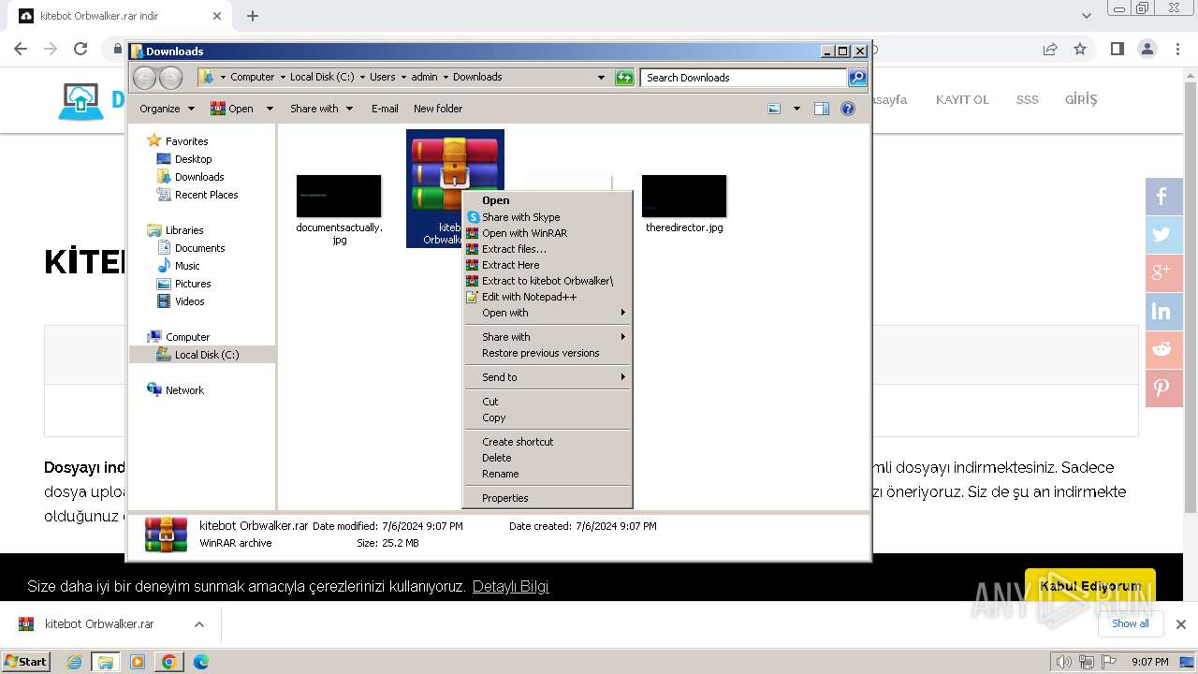Click the Search Downloads magnifier icon
The width and height of the screenshot is (1198, 674).
pyautogui.click(x=857, y=78)
